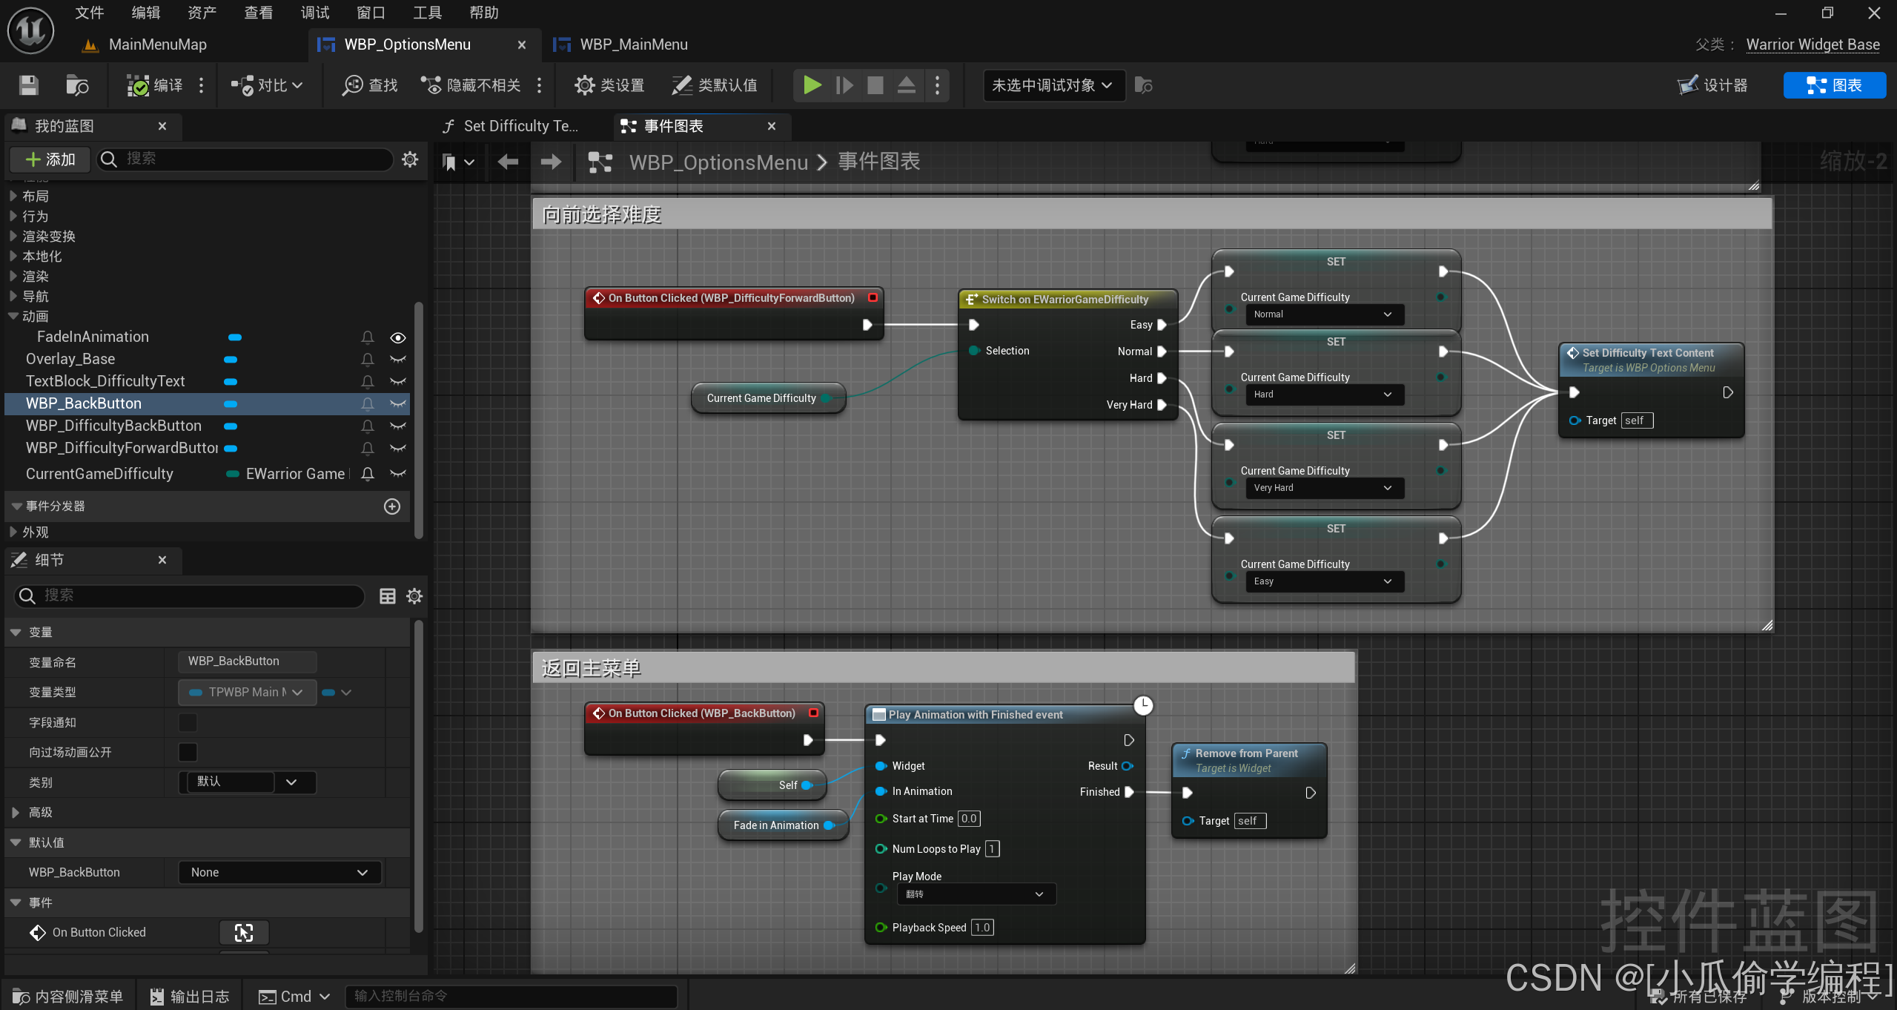Click add event dispatcher plus icon
The height and width of the screenshot is (1010, 1897).
[392, 506]
